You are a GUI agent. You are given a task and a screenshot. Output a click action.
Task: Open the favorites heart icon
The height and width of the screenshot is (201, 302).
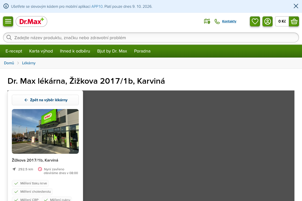255,21
